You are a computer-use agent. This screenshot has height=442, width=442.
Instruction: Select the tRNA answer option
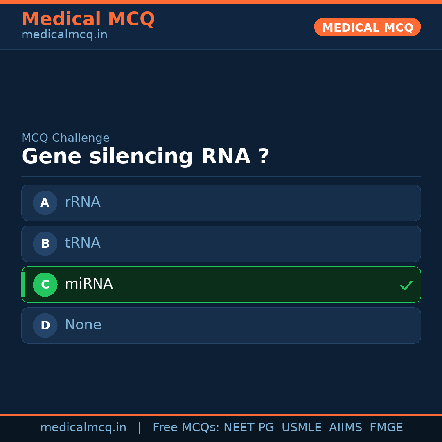point(221,244)
